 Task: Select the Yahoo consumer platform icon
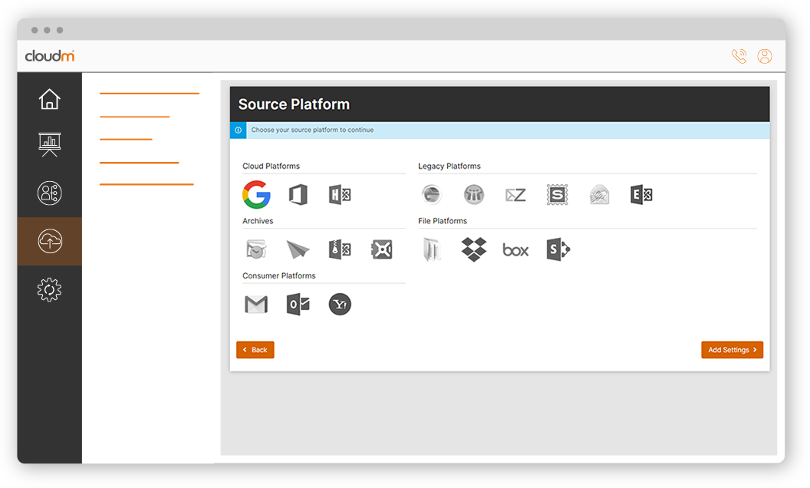click(x=340, y=305)
